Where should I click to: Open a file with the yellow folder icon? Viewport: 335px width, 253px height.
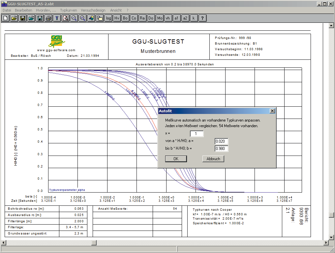(14, 18)
